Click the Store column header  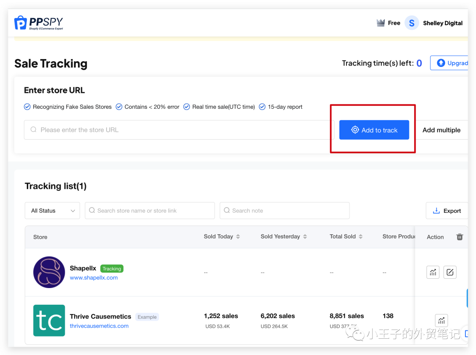41,237
